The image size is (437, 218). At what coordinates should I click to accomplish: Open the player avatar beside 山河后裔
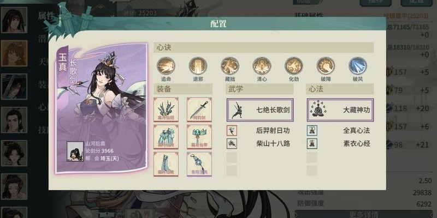(75, 152)
